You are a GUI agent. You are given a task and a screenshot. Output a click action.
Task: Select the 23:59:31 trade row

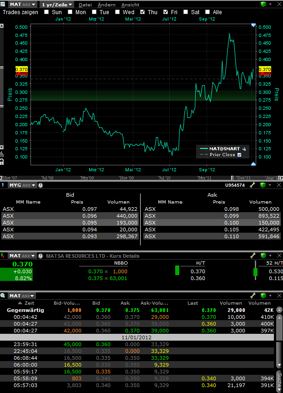click(x=137, y=344)
